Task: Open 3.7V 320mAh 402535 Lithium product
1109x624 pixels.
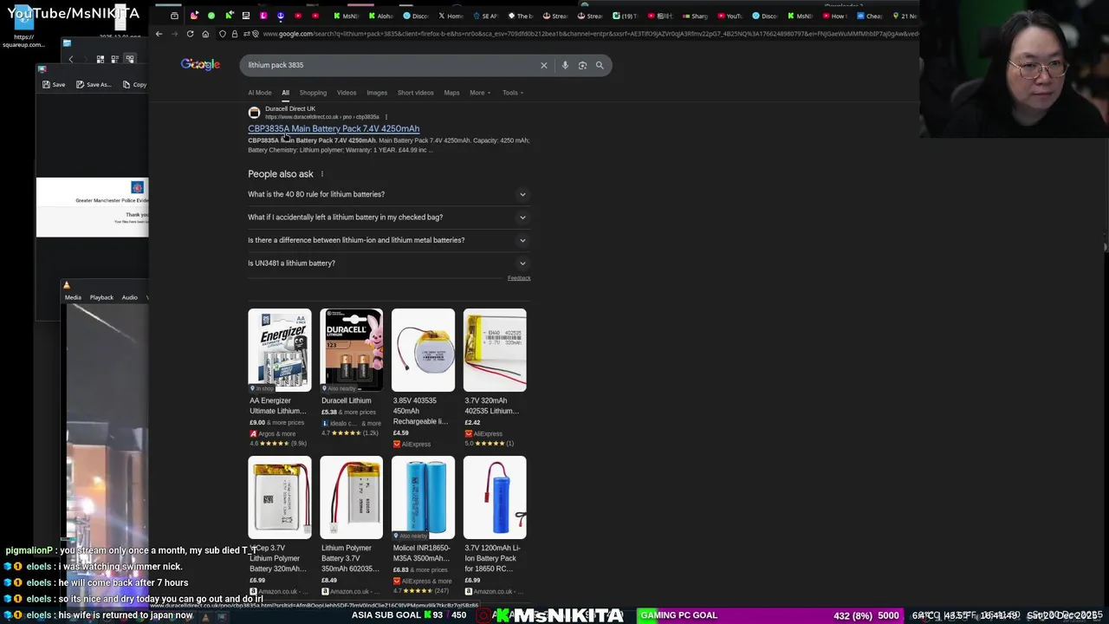Action: pyautogui.click(x=495, y=378)
